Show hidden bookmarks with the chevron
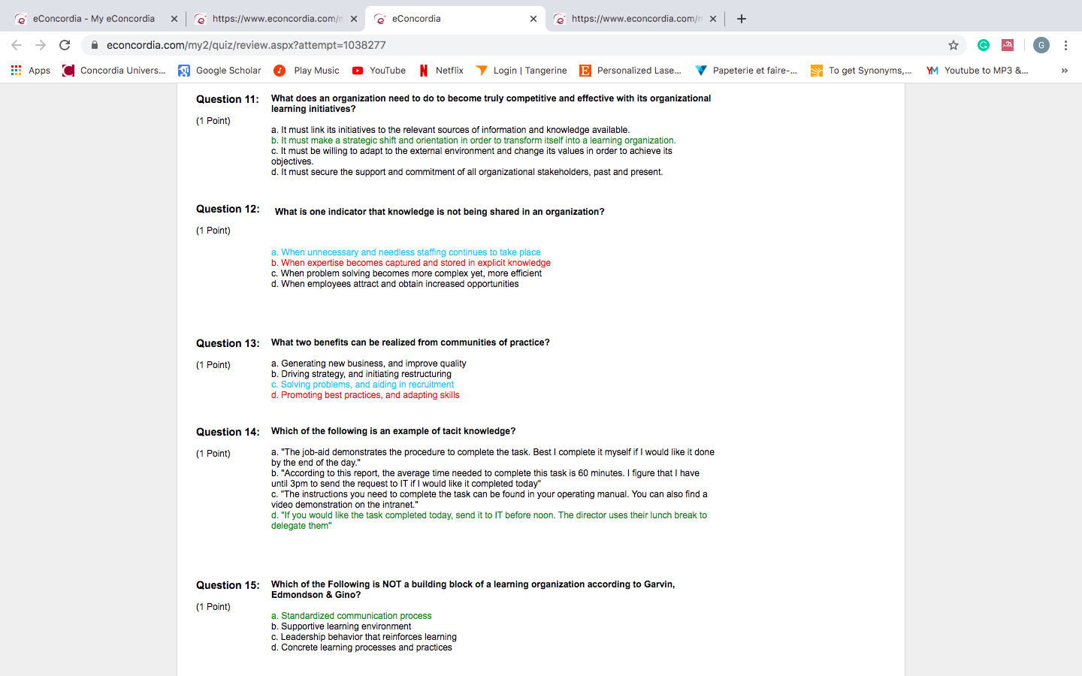This screenshot has width=1082, height=676. [1064, 71]
